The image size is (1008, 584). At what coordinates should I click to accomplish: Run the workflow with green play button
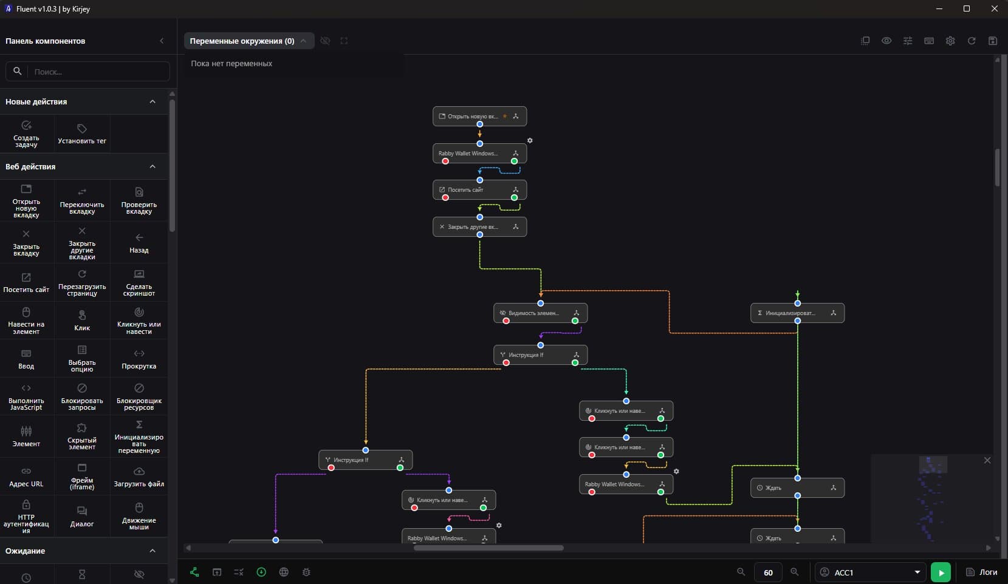[x=941, y=572]
